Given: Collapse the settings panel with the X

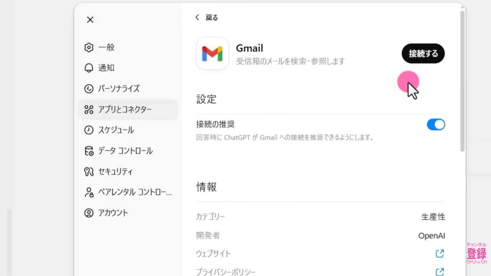Looking at the screenshot, I should click(x=90, y=19).
